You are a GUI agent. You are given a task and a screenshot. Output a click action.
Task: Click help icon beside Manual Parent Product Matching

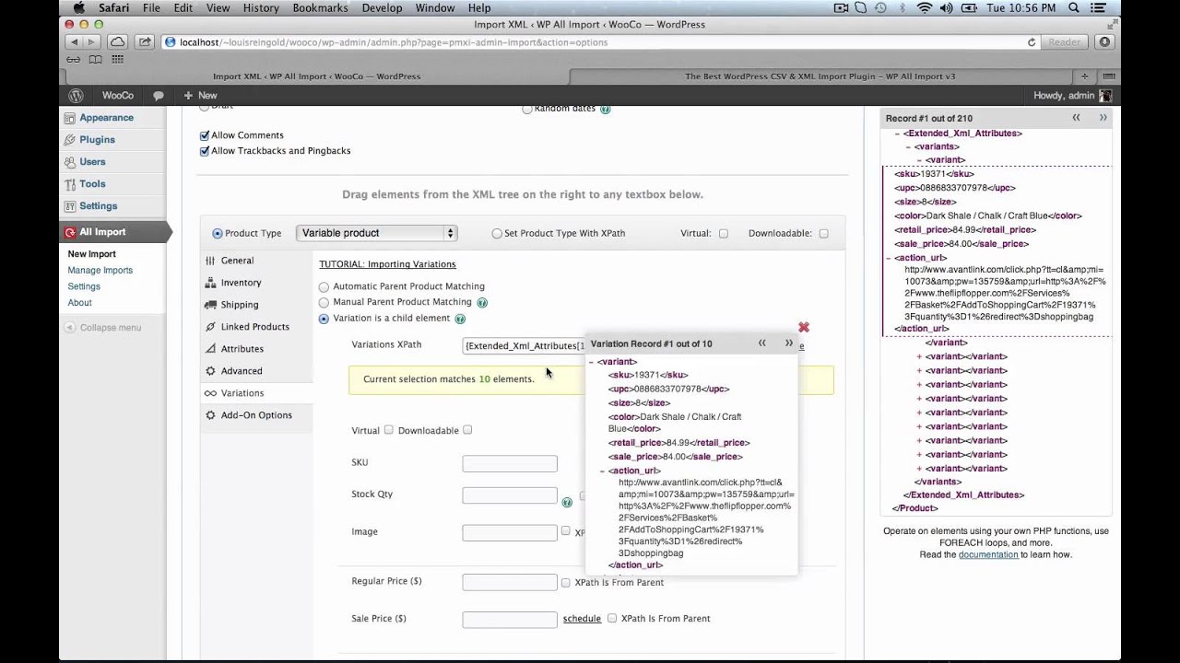coord(482,302)
